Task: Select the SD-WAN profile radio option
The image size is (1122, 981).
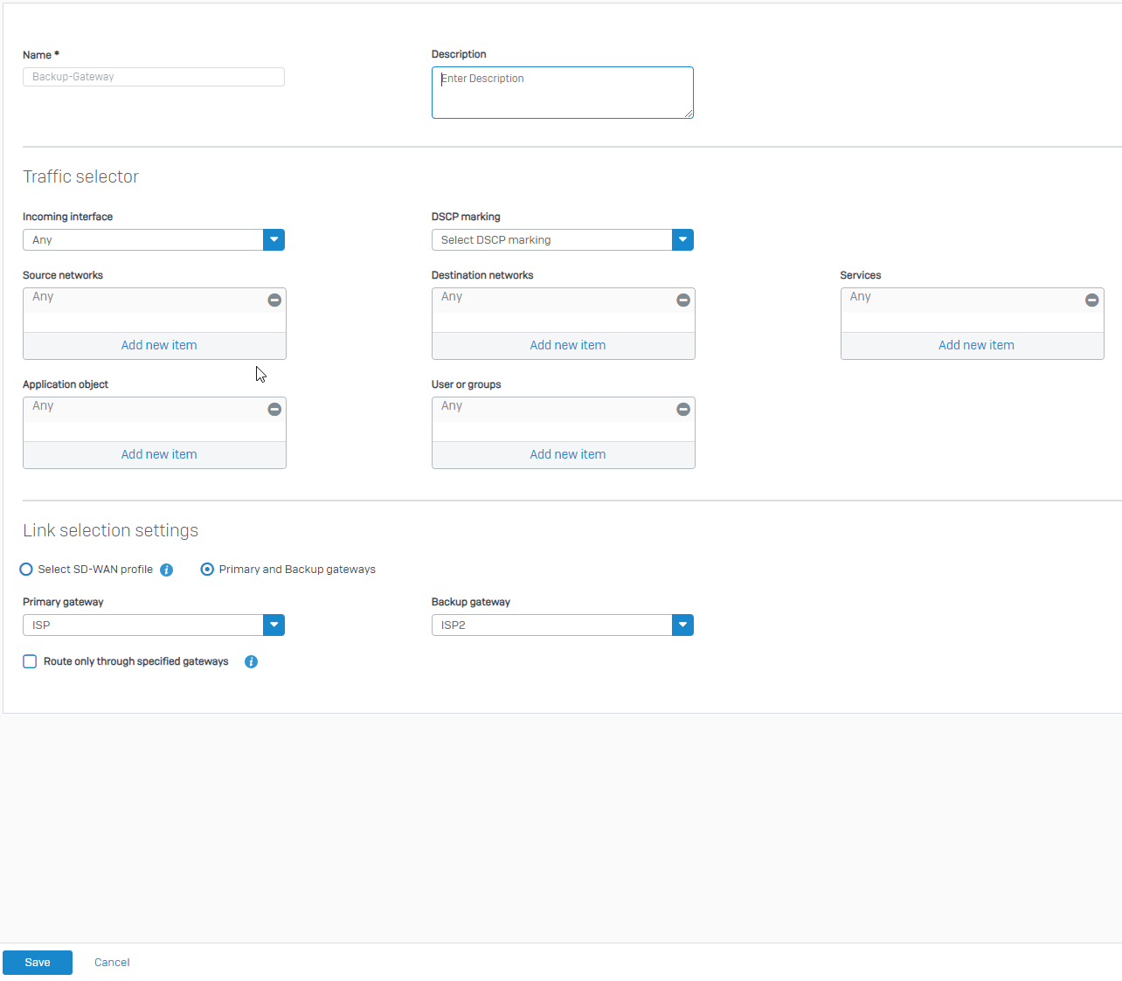Action: [26, 570]
